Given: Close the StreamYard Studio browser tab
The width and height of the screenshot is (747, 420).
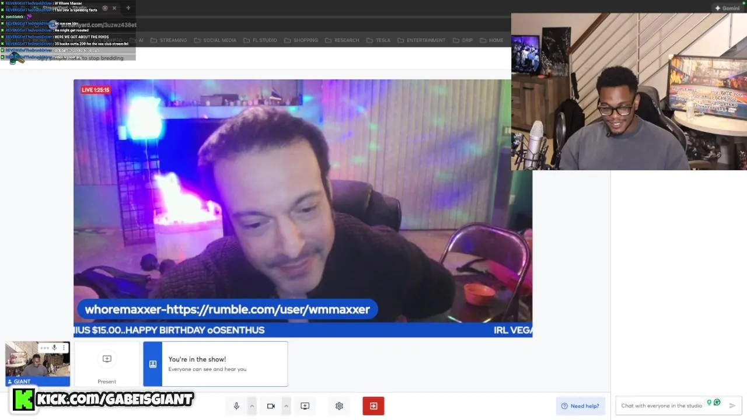Looking at the screenshot, I should coord(114,8).
